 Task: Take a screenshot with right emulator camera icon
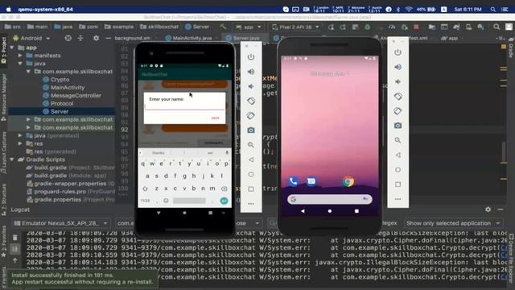398,126
